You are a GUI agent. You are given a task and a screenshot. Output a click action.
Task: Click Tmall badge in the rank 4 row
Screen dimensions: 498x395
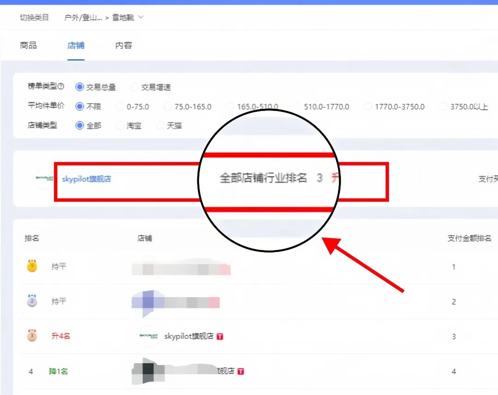[241, 371]
